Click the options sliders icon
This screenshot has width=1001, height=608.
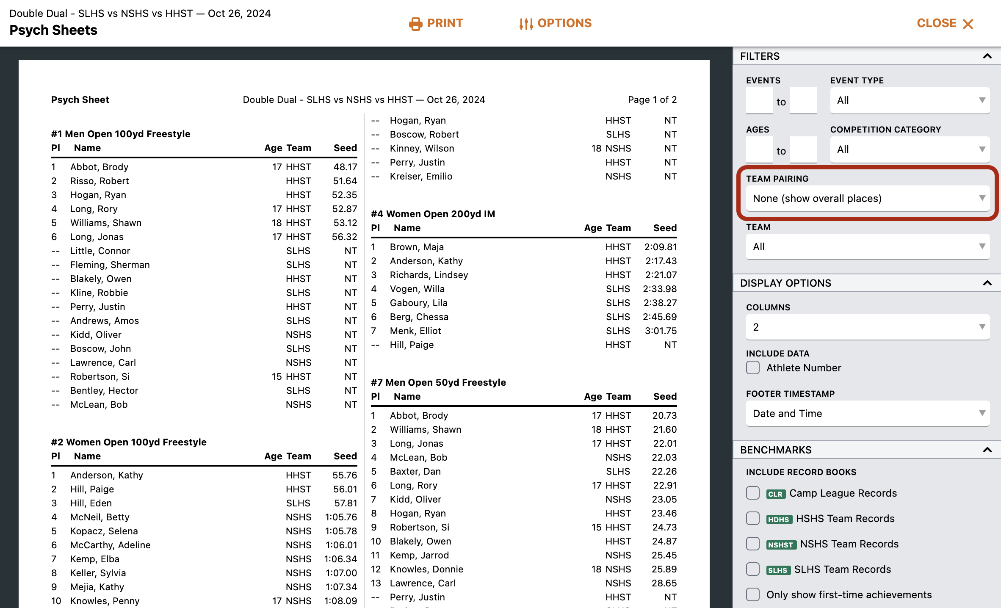click(x=526, y=24)
